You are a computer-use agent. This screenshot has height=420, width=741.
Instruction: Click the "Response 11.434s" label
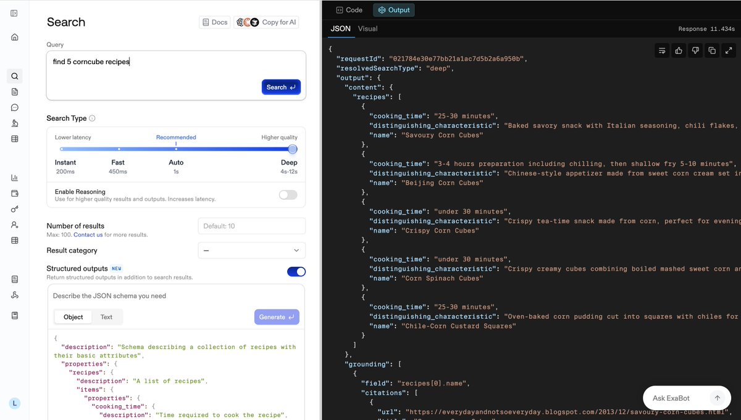[706, 29]
